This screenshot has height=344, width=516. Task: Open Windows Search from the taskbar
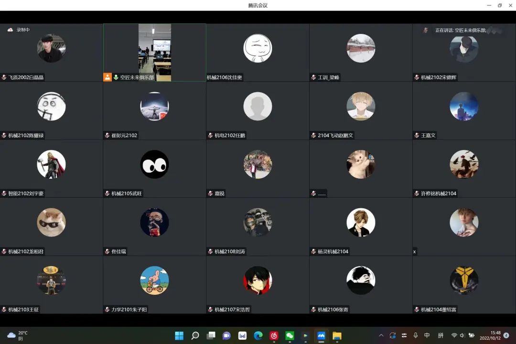coord(195,335)
